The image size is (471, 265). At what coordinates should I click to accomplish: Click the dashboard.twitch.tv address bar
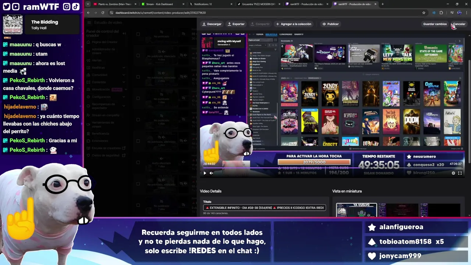[x=269, y=13]
